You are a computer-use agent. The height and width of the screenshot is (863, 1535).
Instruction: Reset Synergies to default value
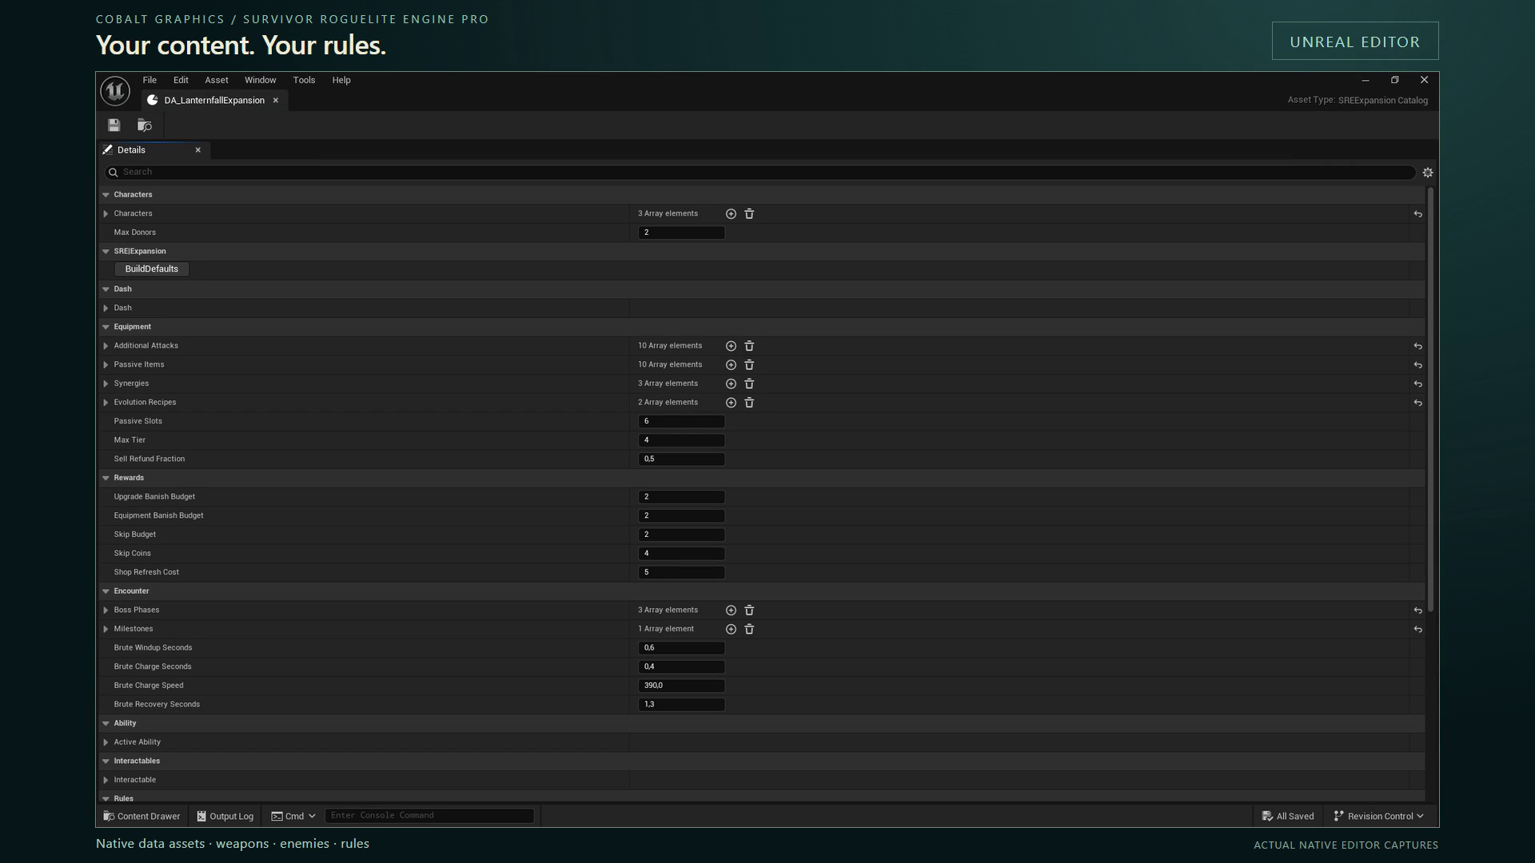pyautogui.click(x=1417, y=384)
